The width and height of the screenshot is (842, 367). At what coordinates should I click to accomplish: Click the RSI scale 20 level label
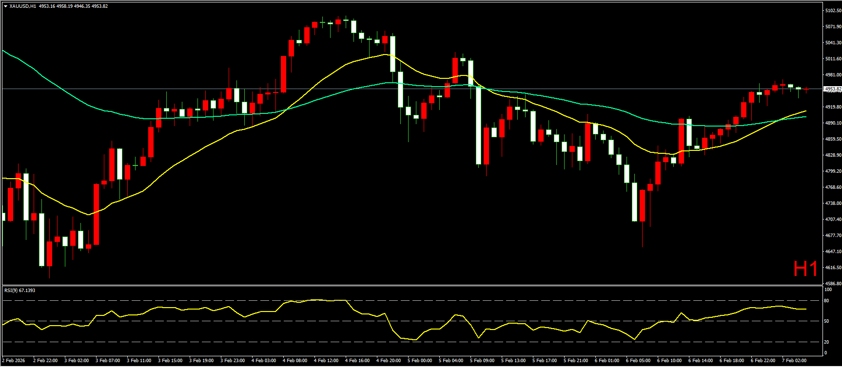[826, 342]
